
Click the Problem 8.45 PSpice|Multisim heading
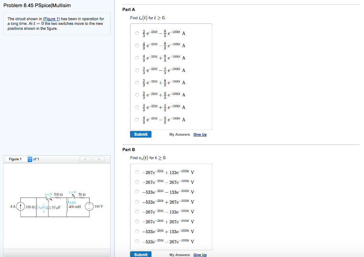point(37,5)
